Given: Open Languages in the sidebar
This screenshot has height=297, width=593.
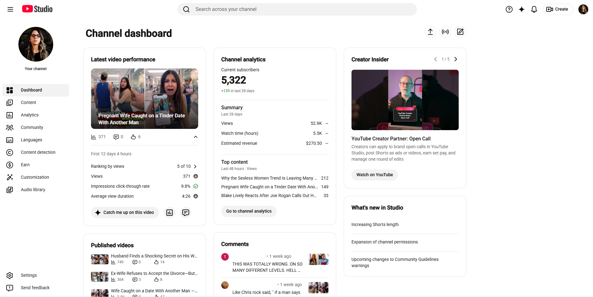Looking at the screenshot, I should coord(36,140).
